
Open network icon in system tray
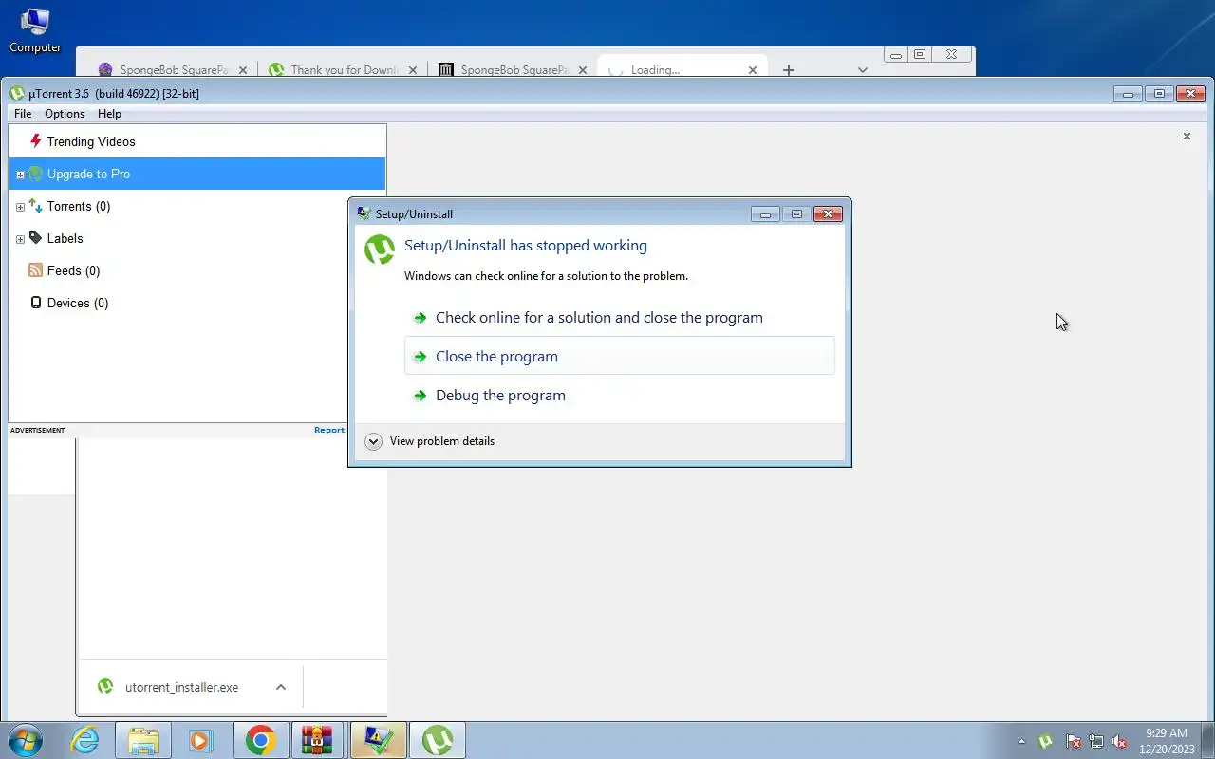(1096, 741)
